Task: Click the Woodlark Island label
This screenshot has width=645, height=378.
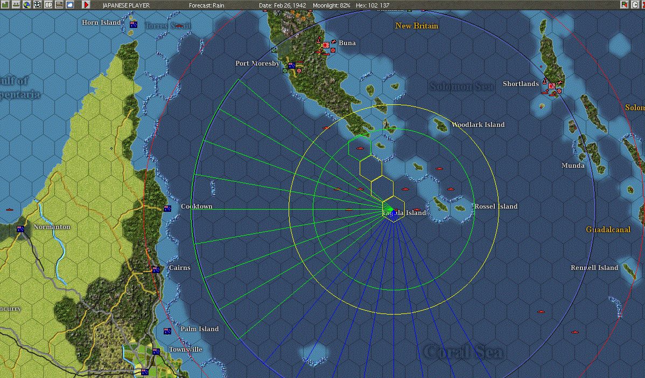Action: (478, 125)
